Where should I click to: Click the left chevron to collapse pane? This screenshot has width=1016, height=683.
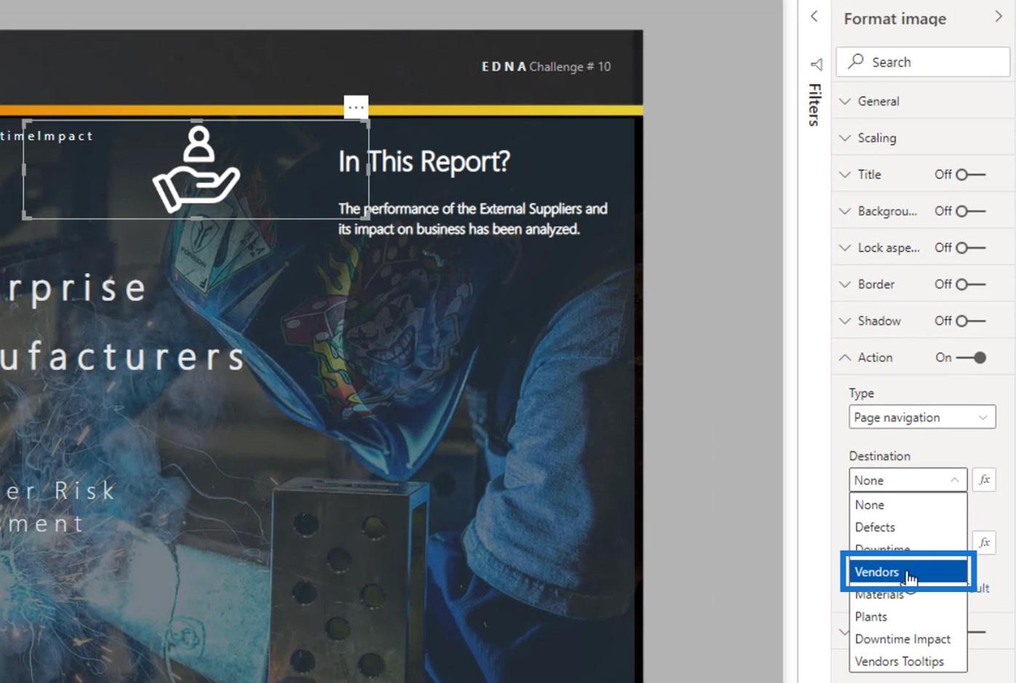(x=814, y=17)
